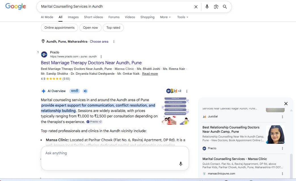The width and height of the screenshot is (296, 181).
Task: Toggle the Online appointments filter chip
Action: click(60, 28)
